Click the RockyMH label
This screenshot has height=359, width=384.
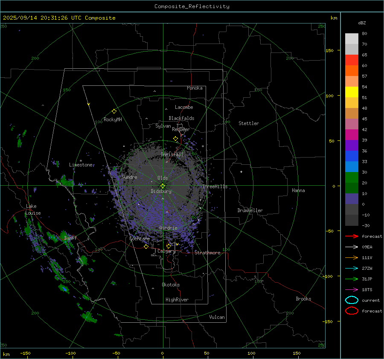click(113, 120)
